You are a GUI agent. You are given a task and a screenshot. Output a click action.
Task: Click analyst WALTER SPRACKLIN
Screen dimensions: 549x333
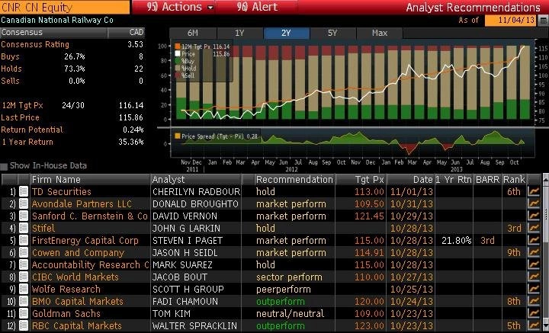(194, 325)
